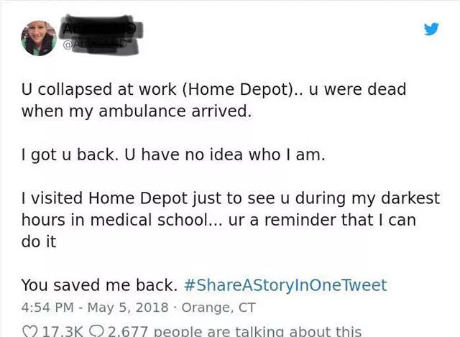Open the Orange, CT location
The height and width of the screenshot is (337, 460).
209,308
